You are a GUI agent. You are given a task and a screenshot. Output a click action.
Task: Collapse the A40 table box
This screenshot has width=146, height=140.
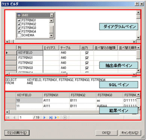point(51,15)
